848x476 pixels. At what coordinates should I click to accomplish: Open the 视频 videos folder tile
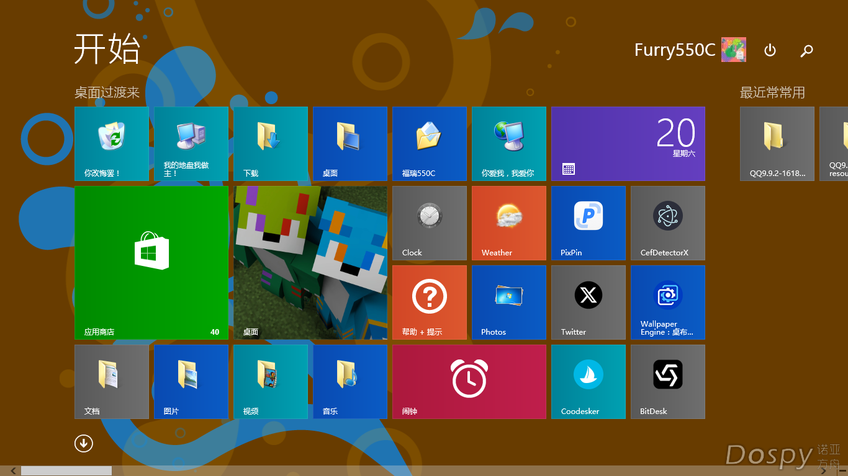(271, 382)
